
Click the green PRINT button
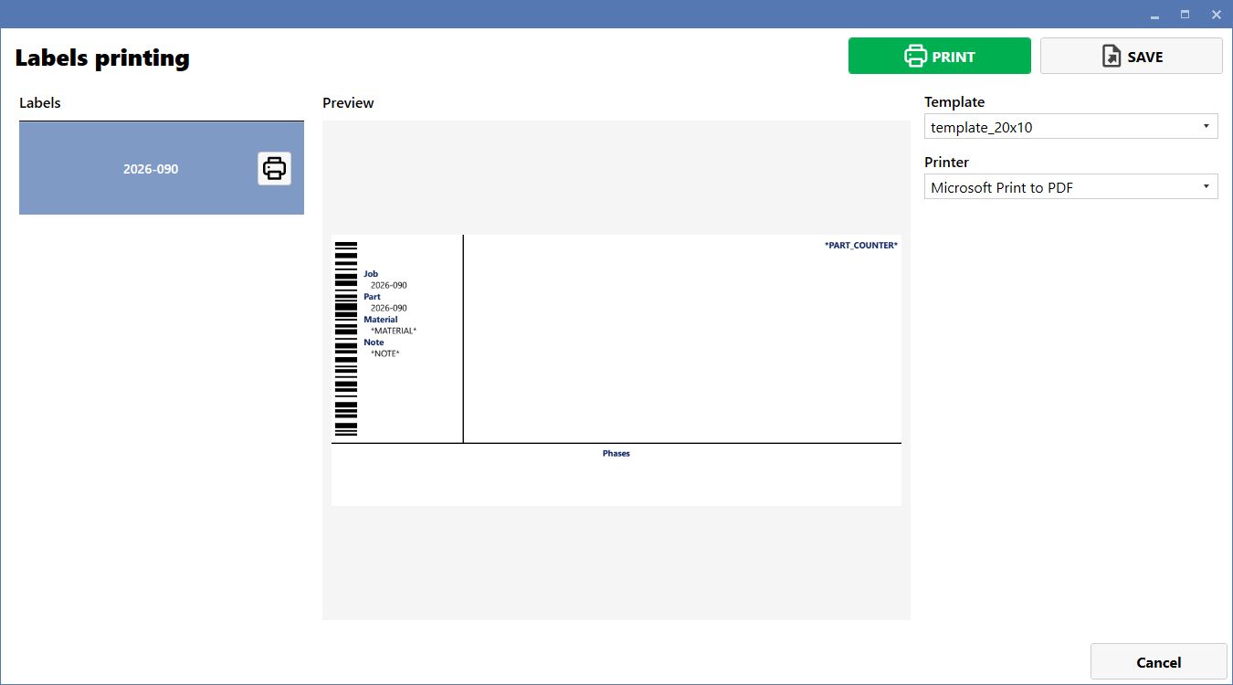940,56
